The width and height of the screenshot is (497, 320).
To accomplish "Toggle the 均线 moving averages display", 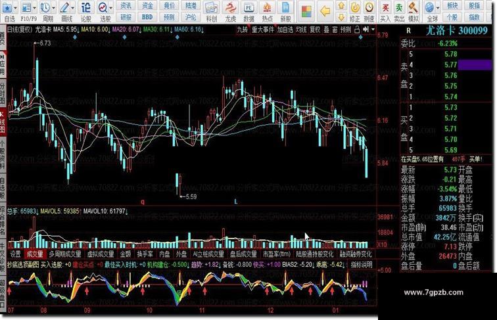I will pos(301,30).
